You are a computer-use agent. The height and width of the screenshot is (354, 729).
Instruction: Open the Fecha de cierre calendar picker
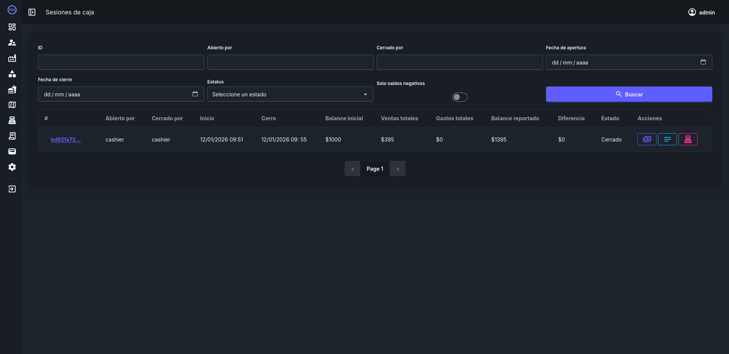tap(195, 94)
